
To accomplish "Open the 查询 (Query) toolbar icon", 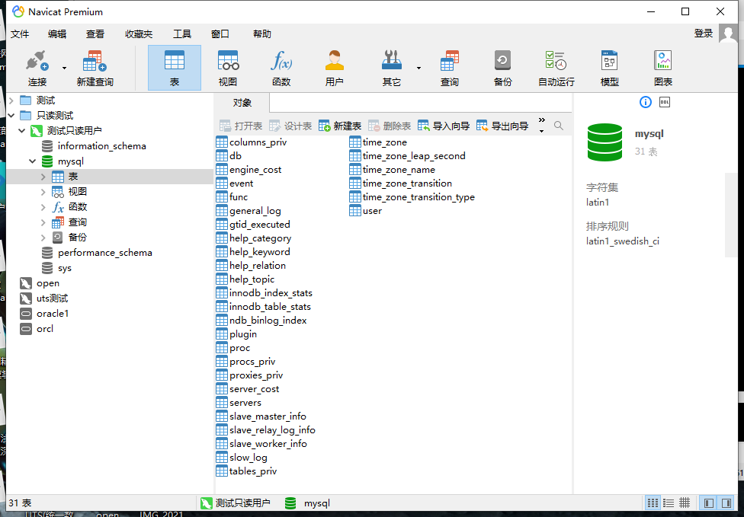I will pyautogui.click(x=449, y=68).
